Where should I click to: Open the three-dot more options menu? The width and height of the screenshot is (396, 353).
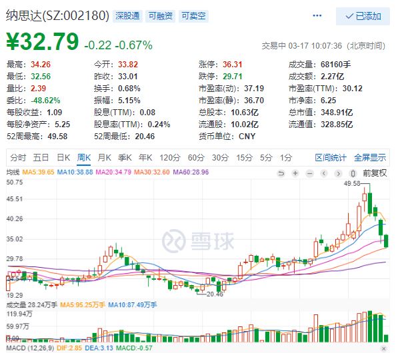pos(317,15)
